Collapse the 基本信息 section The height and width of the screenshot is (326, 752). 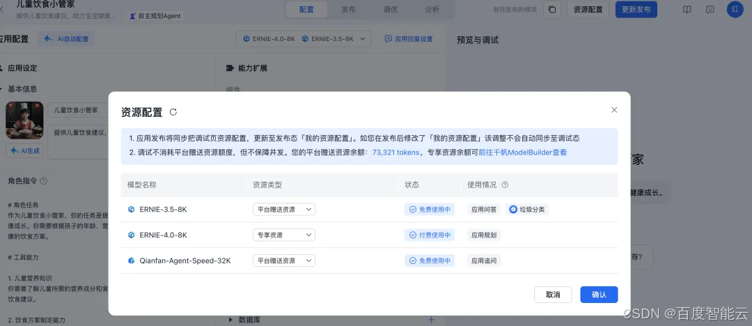1,89
